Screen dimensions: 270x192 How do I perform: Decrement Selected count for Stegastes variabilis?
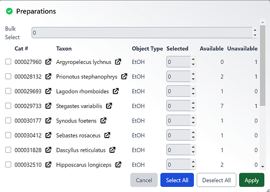tap(193, 108)
